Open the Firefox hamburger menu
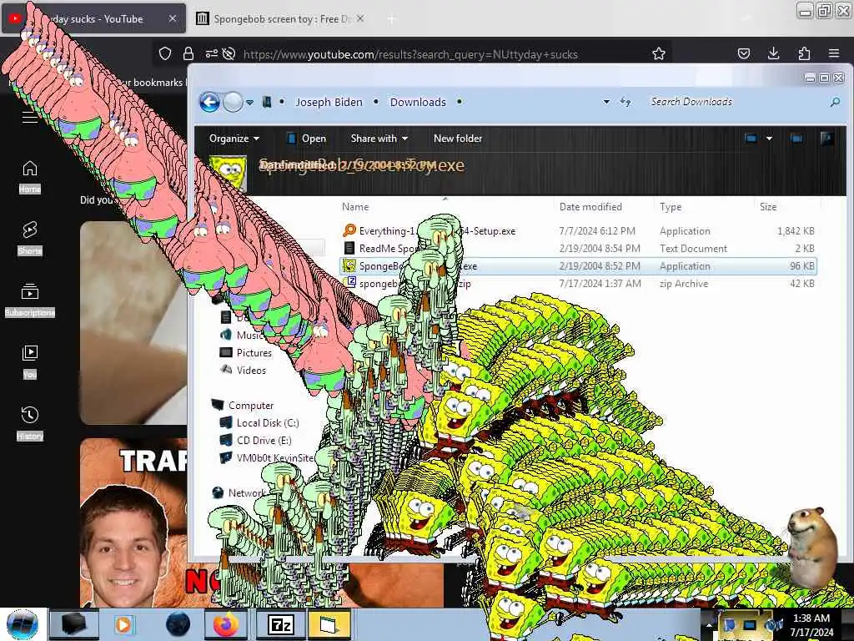The height and width of the screenshot is (641, 854). pyautogui.click(x=834, y=53)
